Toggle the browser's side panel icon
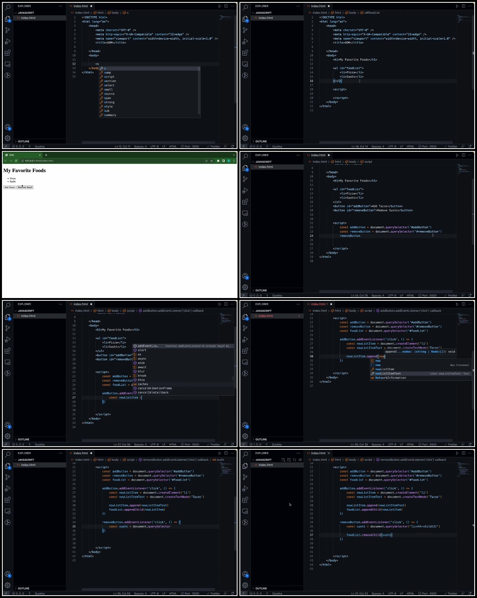Viewport: 477px width, 598px height. (223, 161)
